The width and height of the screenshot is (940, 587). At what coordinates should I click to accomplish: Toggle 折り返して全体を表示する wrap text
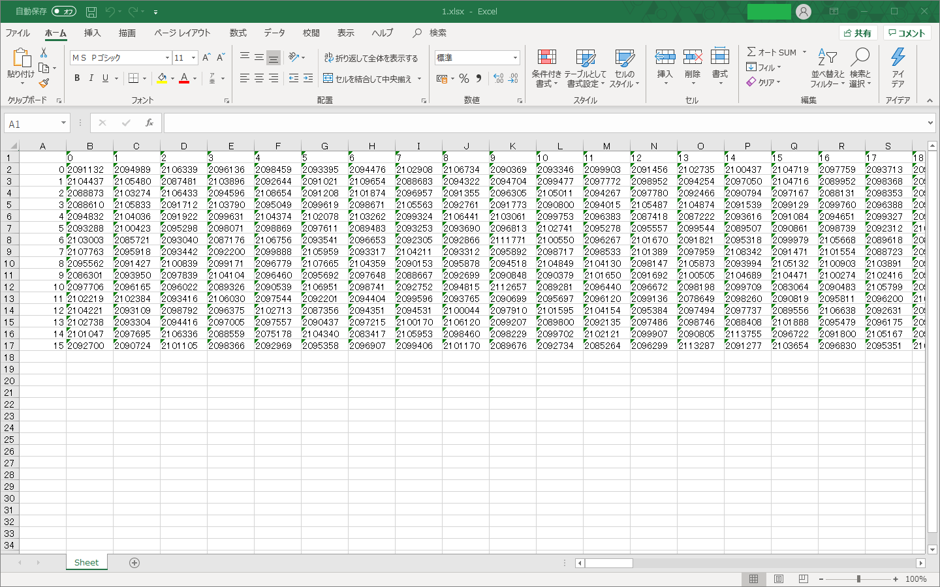371,58
